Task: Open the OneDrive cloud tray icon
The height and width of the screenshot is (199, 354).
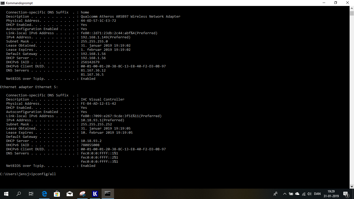Action: (297, 194)
